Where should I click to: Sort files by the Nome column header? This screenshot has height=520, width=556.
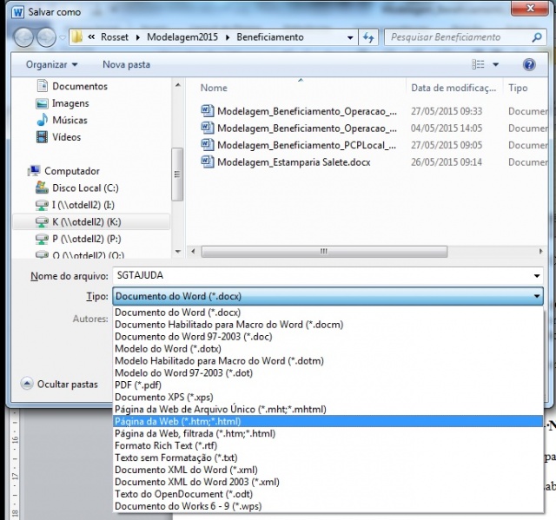click(214, 88)
